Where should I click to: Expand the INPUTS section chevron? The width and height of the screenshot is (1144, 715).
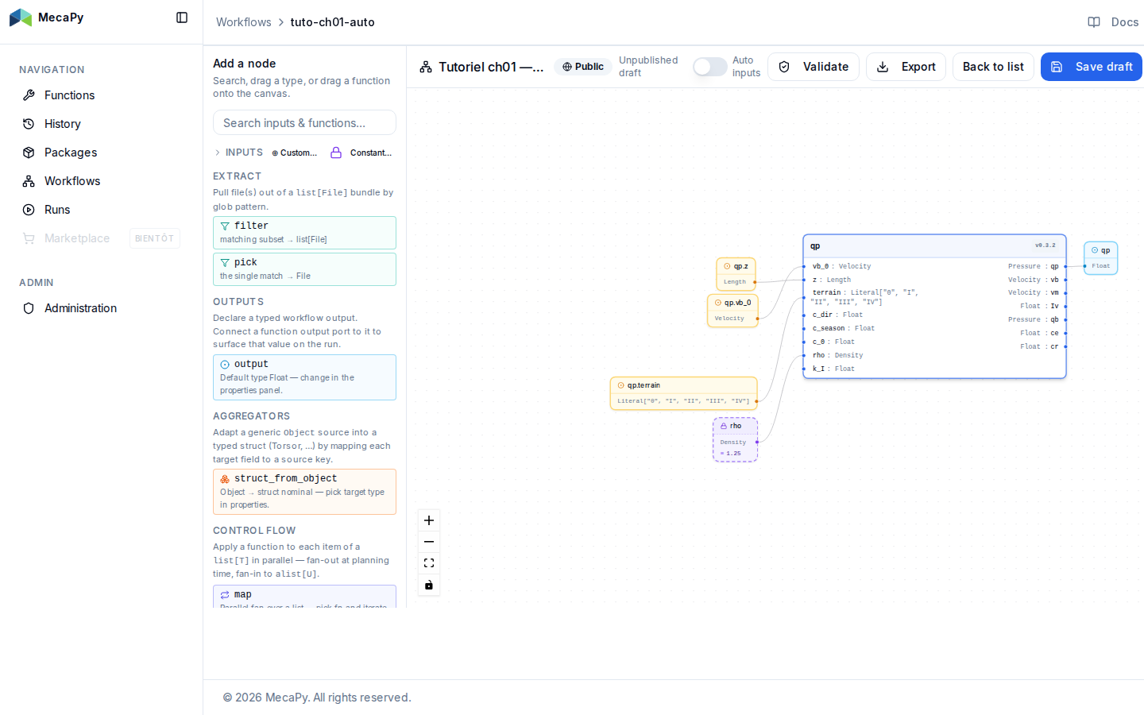point(218,153)
